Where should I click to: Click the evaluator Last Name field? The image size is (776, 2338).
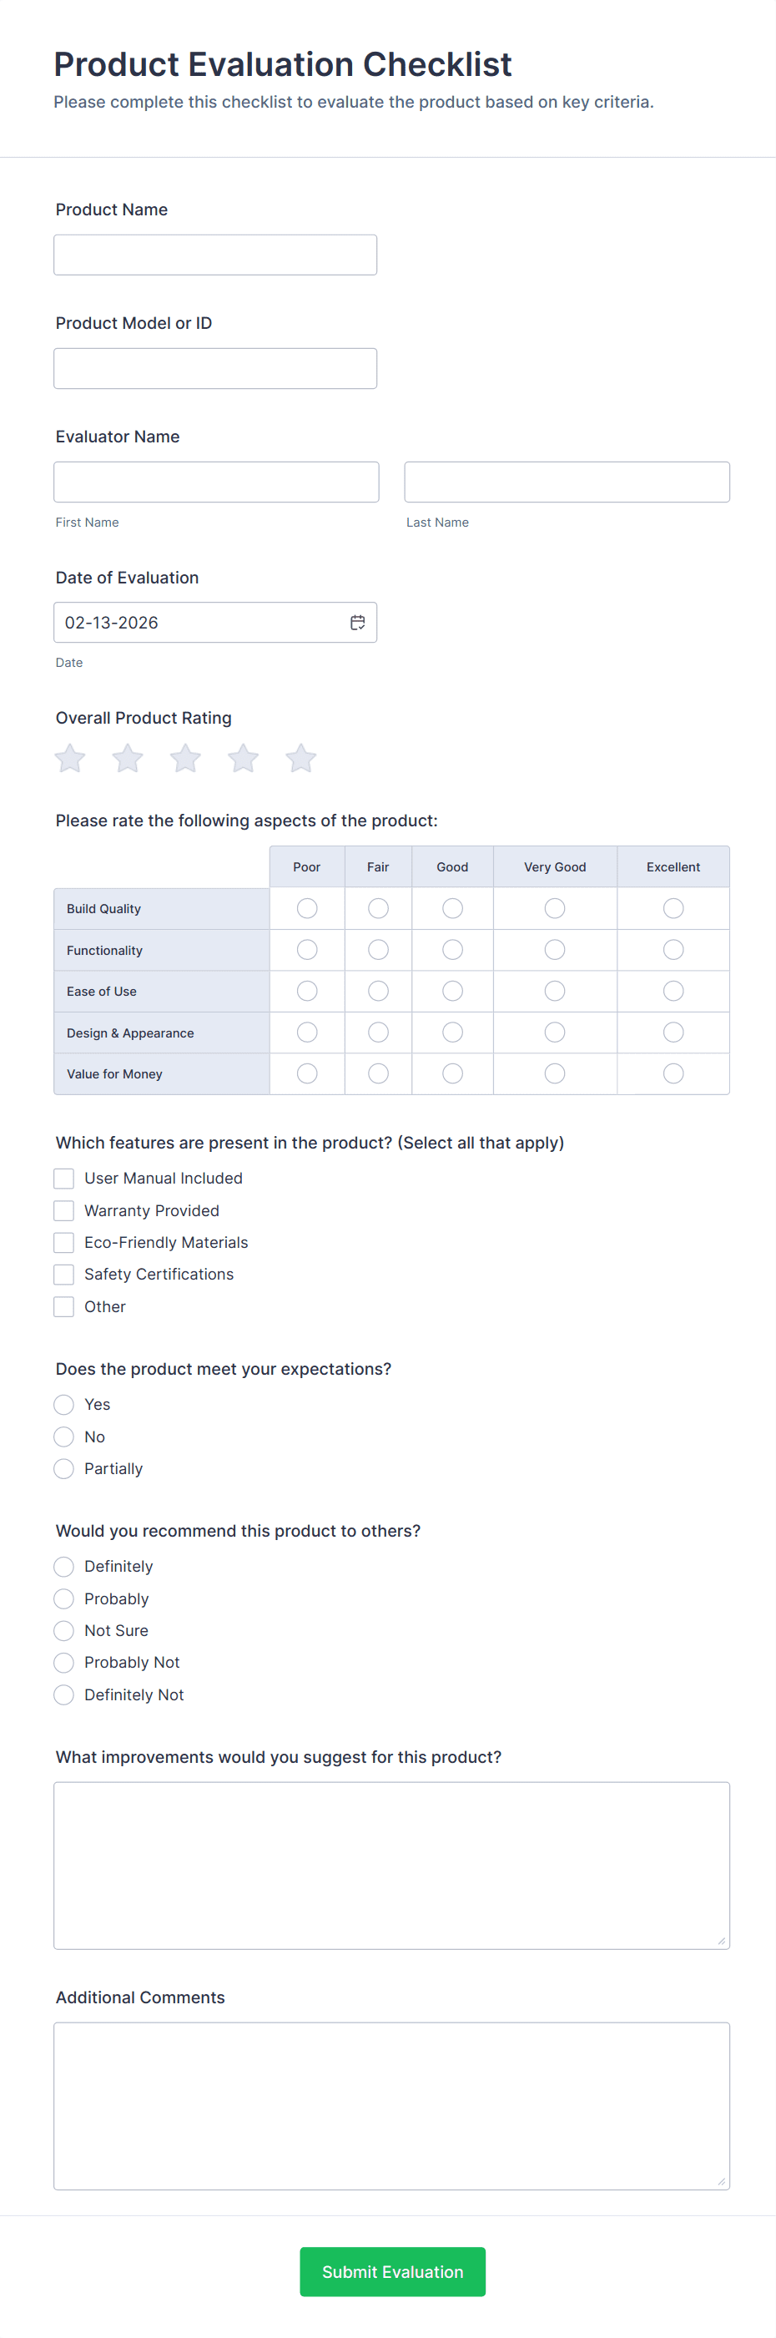(x=567, y=482)
